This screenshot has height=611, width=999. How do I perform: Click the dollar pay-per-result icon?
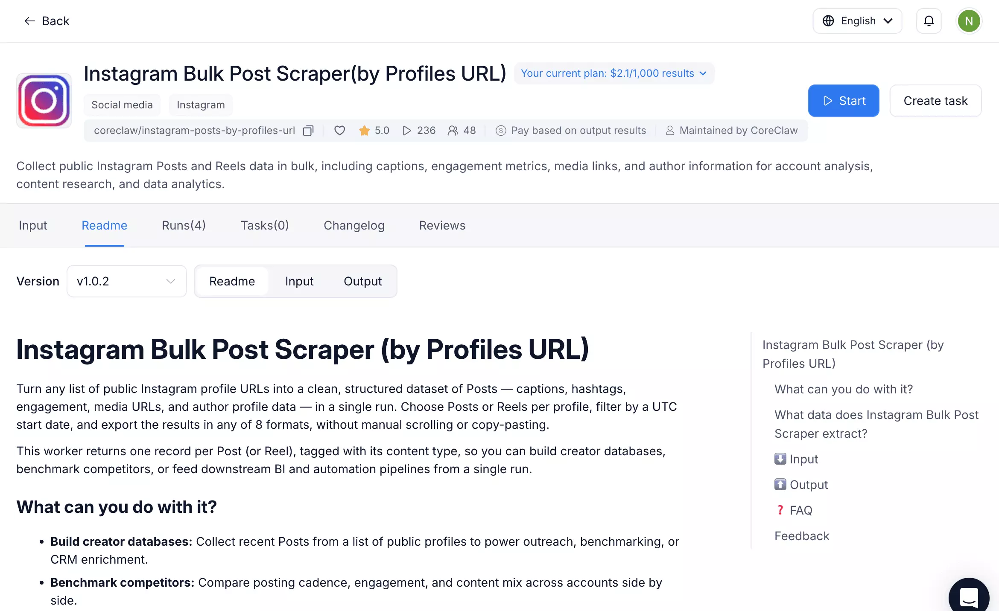501,131
